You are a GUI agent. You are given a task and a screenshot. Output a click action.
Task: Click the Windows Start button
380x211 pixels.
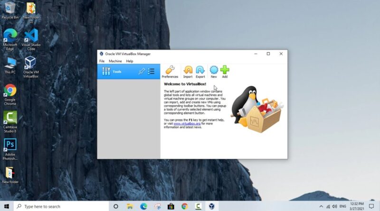tap(7, 206)
